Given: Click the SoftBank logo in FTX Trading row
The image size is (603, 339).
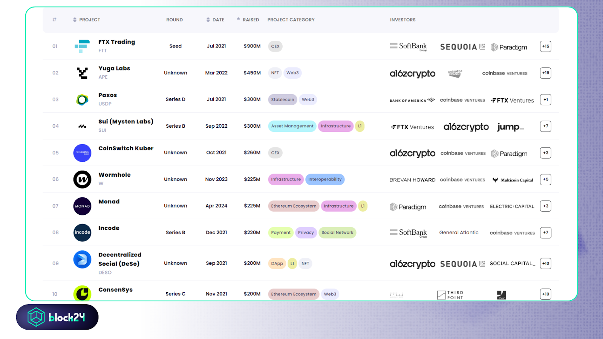Looking at the screenshot, I should tap(409, 46).
